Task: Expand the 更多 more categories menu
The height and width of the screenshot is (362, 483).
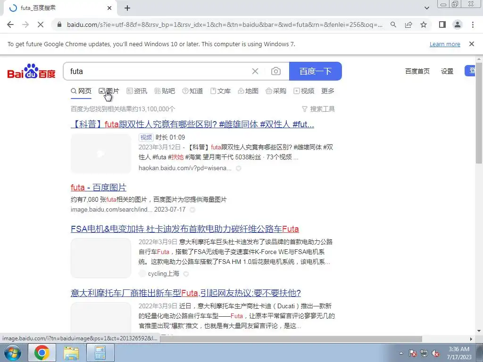Action: (x=327, y=91)
